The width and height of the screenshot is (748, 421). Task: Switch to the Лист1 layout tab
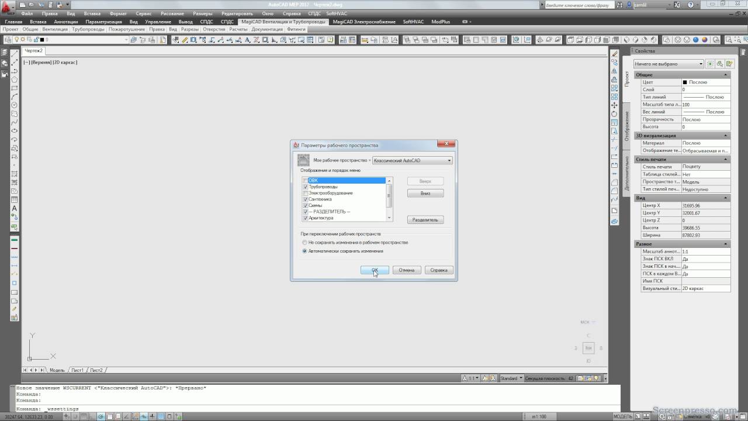coord(78,370)
